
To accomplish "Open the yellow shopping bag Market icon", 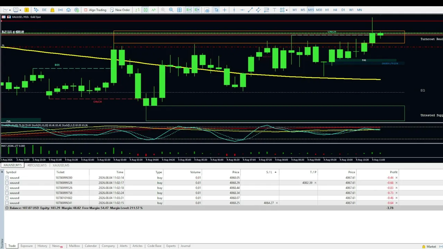I will [x=52, y=10].
